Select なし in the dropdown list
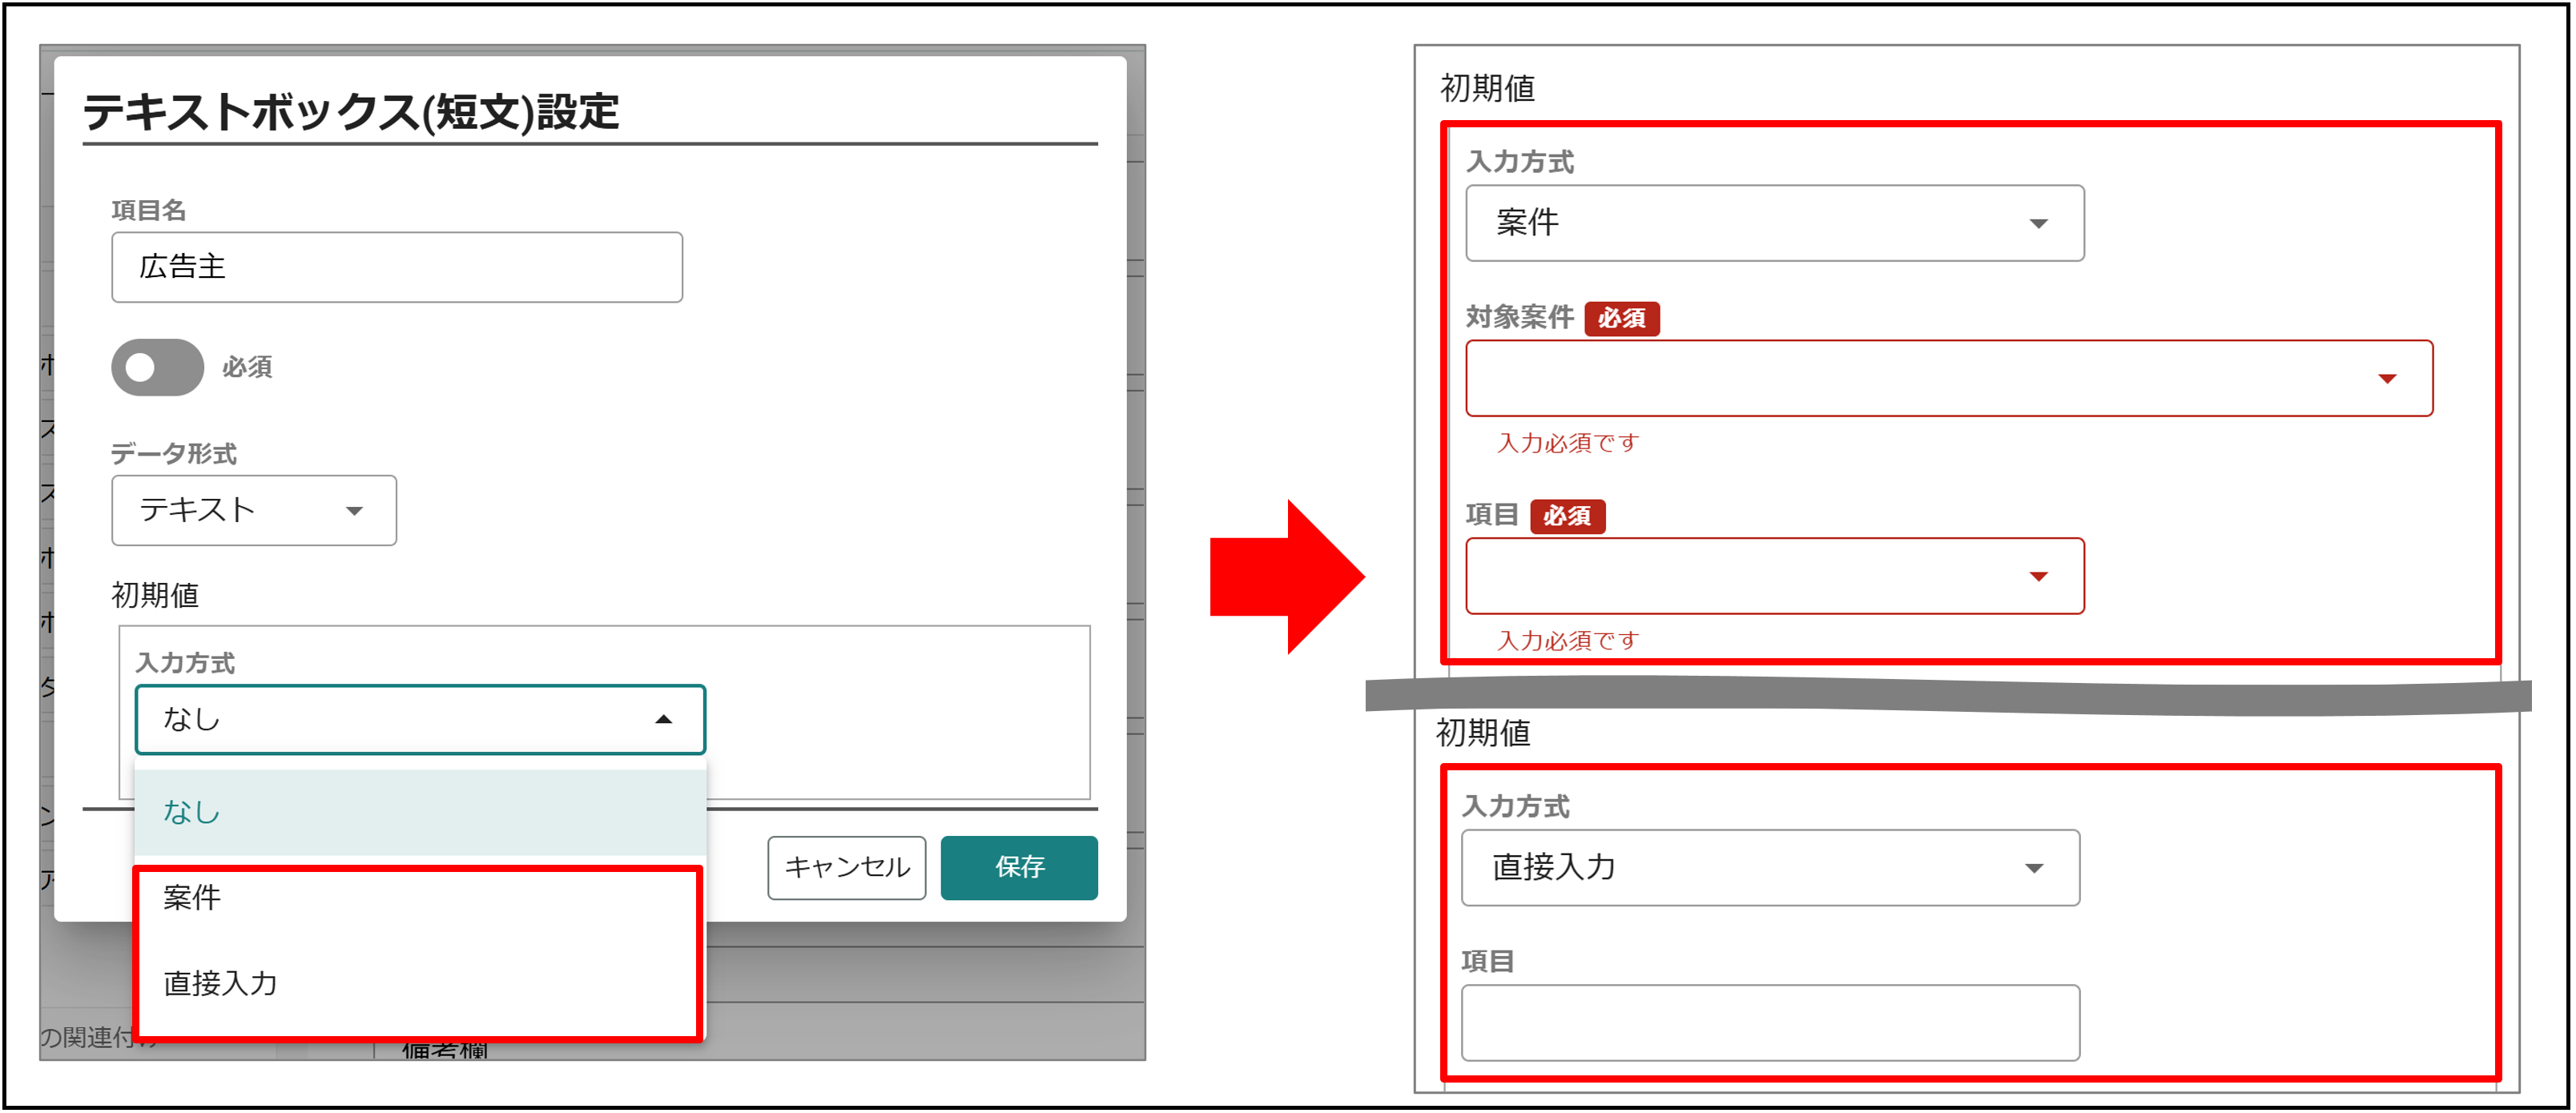 [420, 812]
